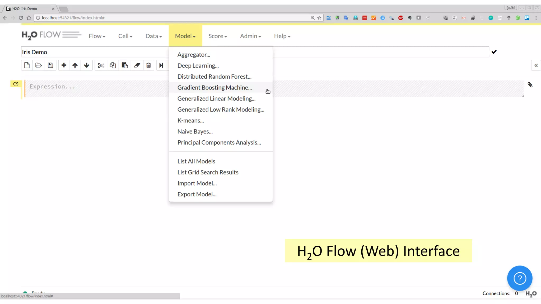Choose Distributed Random Forest
The width and height of the screenshot is (541, 304).
[x=221, y=77]
